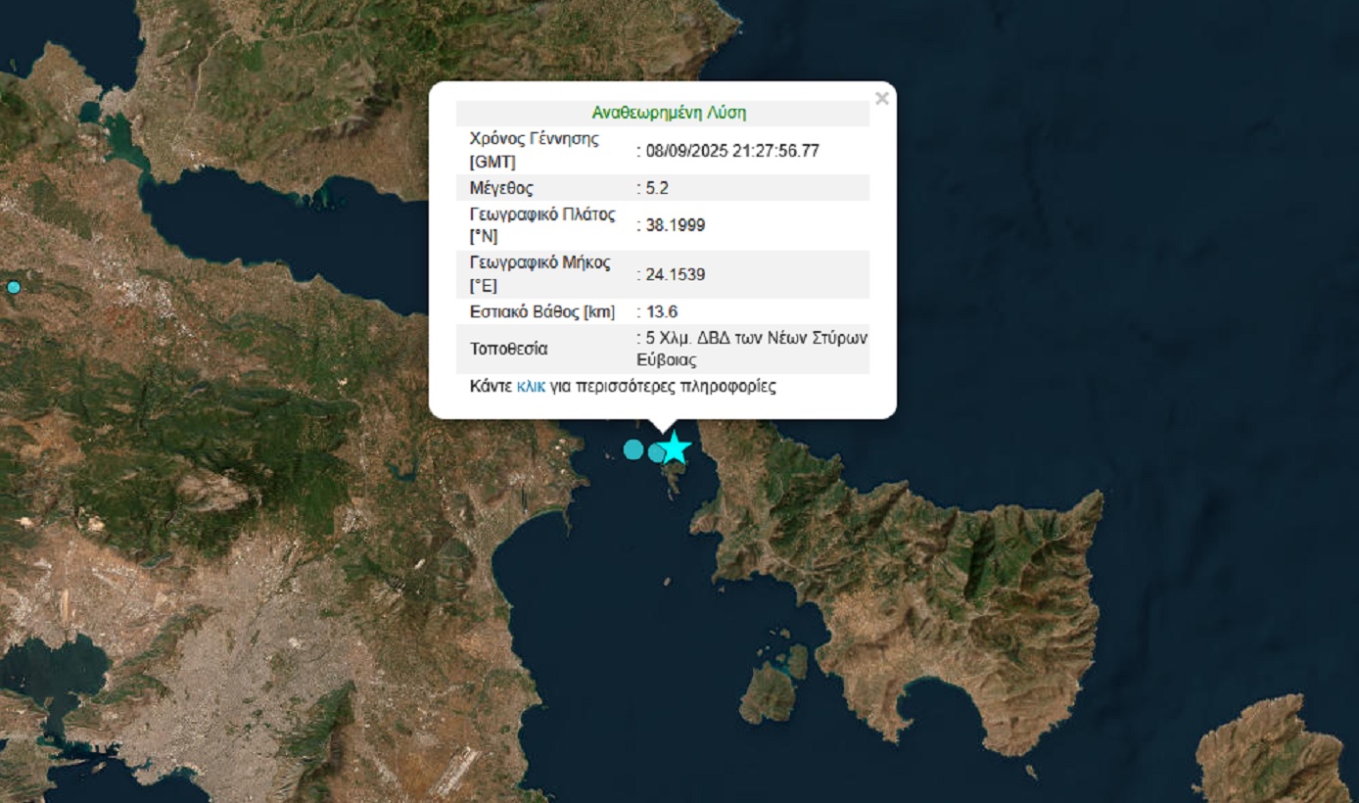Open the 'κλικ' link for more information

pyautogui.click(x=531, y=386)
